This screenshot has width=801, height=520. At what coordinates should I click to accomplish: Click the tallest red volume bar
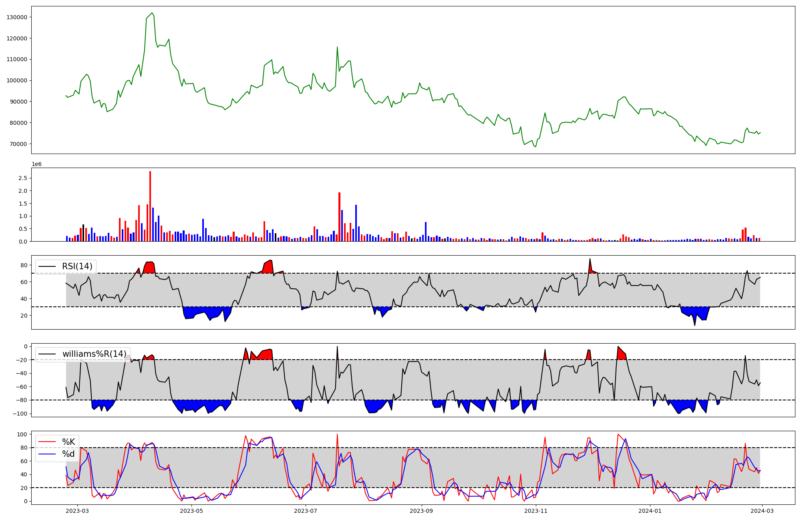click(x=150, y=206)
